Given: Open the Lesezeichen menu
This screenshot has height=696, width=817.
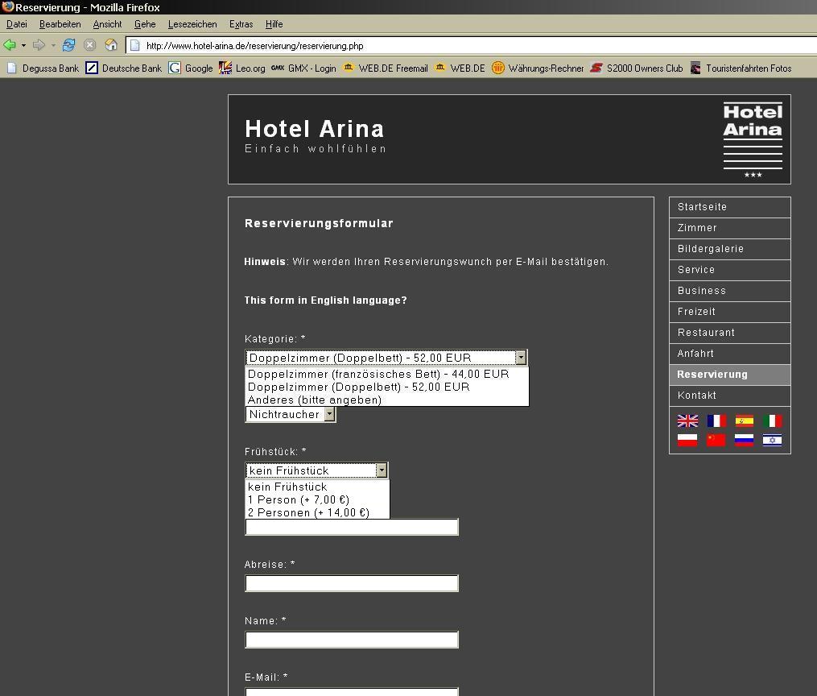Looking at the screenshot, I should [192, 24].
